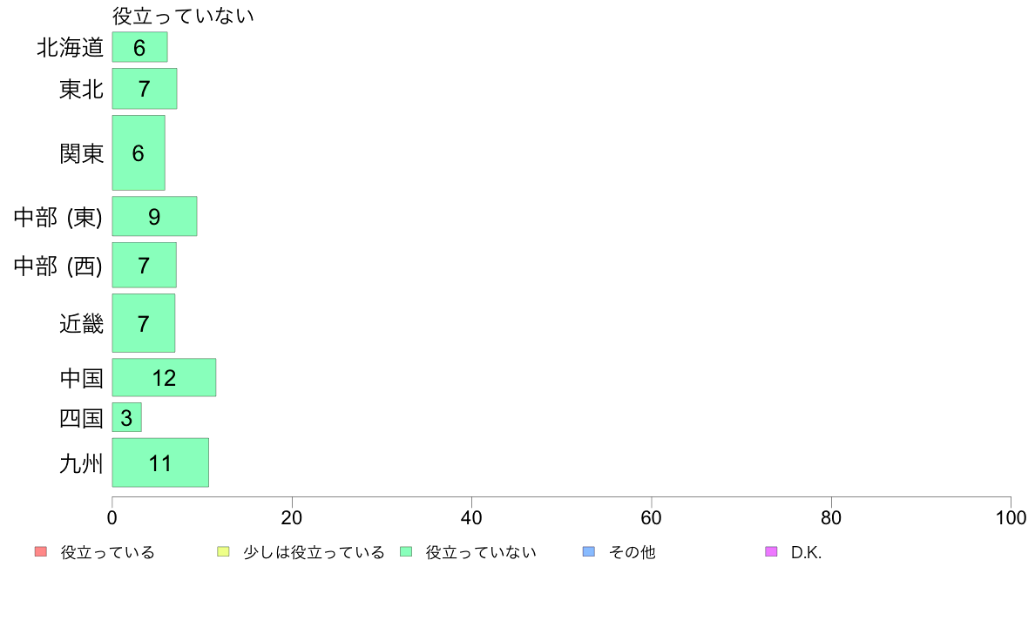Screen dimensions: 1035x641
Task: Click the blue その他 legend swatch
Action: 589,552
